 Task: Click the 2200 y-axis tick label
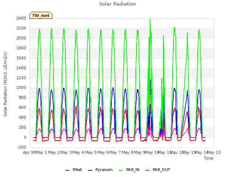click(21, 28)
